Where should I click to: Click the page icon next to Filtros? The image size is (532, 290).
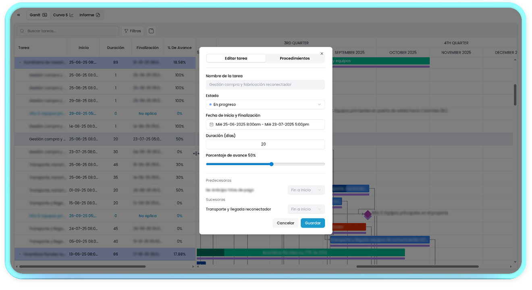tap(151, 31)
